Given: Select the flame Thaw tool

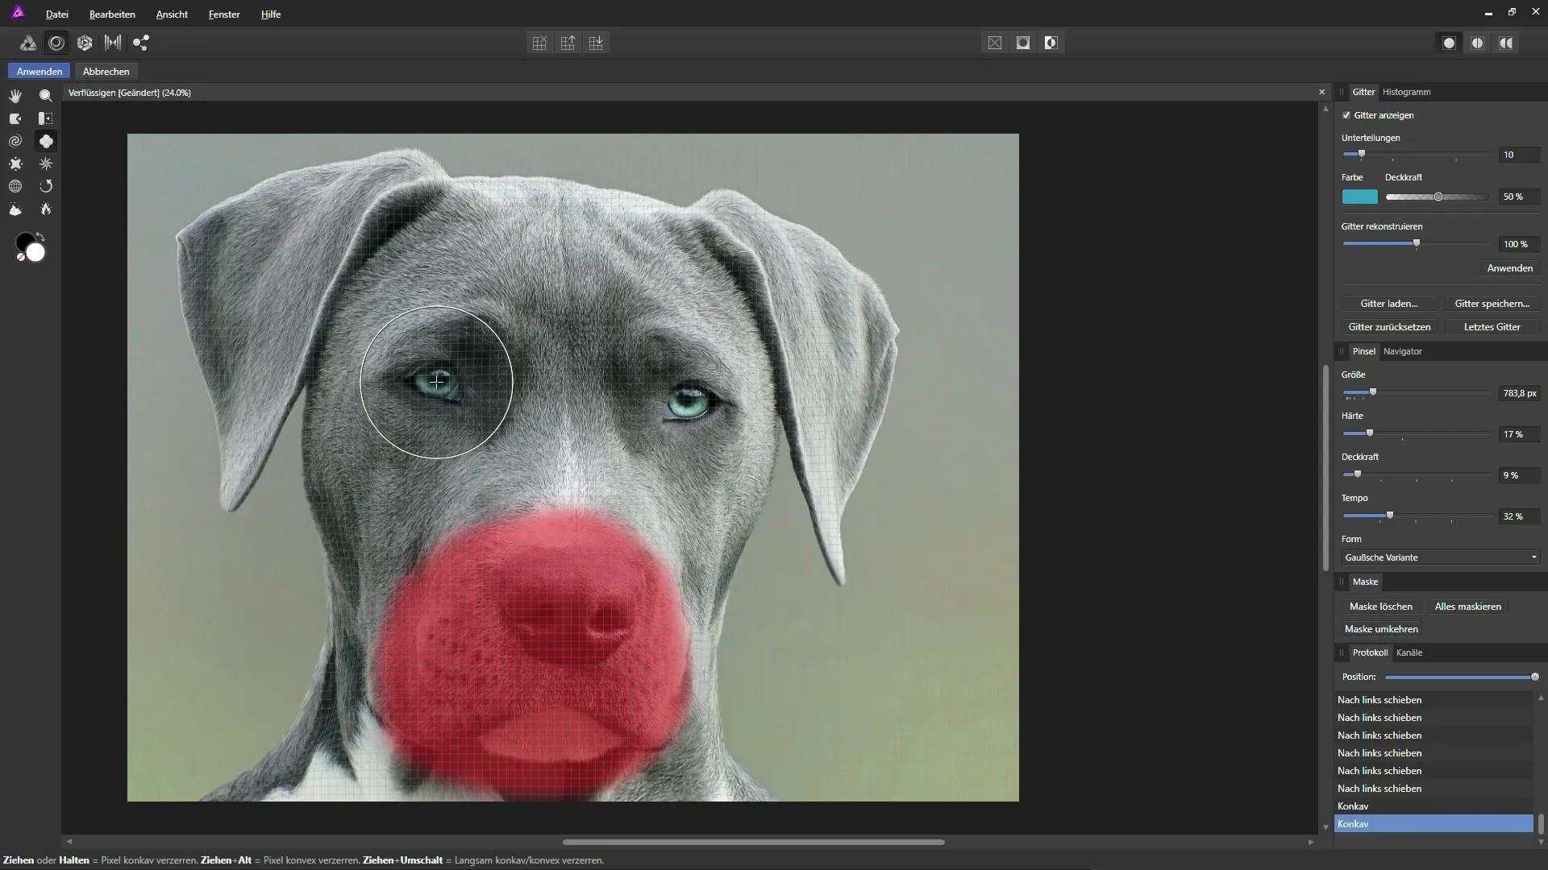Looking at the screenshot, I should (46, 209).
